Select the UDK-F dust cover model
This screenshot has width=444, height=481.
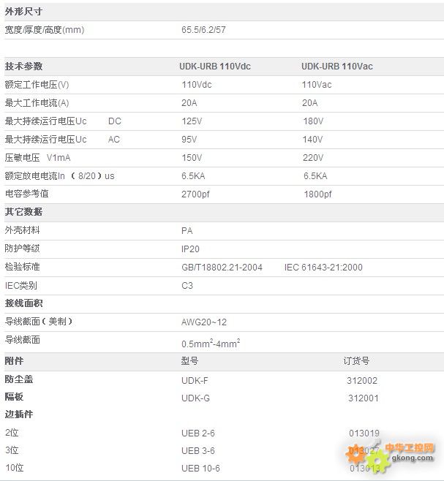(x=195, y=380)
